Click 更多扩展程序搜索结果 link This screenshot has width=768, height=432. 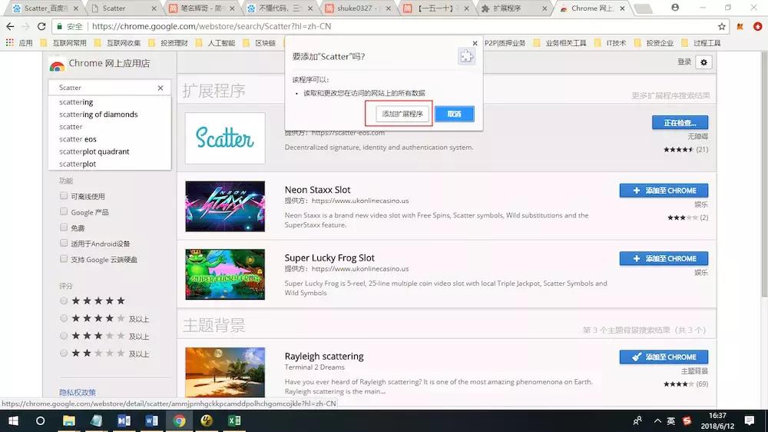[670, 95]
